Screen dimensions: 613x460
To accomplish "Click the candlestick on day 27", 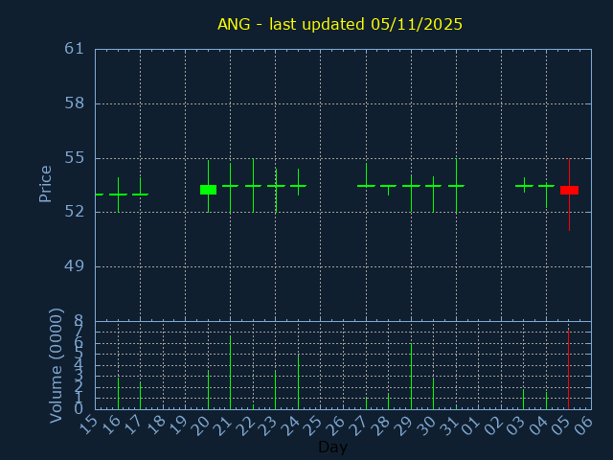I will (x=366, y=185).
